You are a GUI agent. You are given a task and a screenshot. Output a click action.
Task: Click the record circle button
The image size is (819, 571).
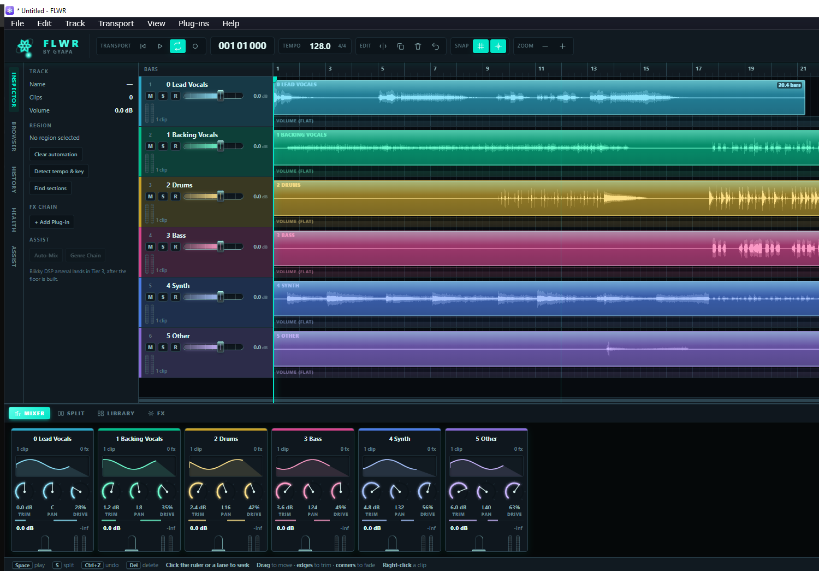pyautogui.click(x=195, y=46)
